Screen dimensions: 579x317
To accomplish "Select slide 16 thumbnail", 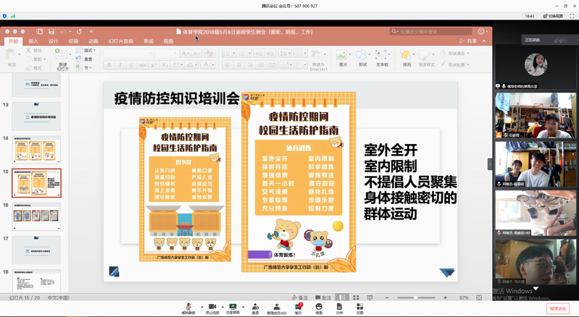I will (36, 216).
